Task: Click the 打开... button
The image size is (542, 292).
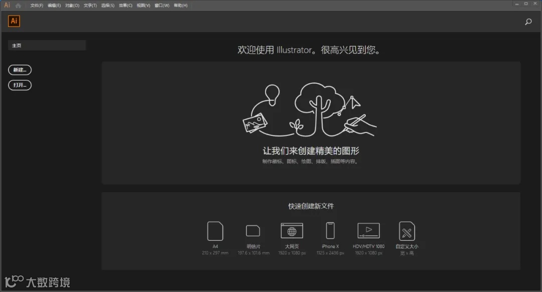Action: coord(20,85)
